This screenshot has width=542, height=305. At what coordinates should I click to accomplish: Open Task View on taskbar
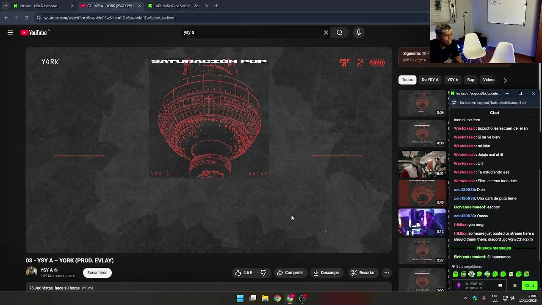coord(253,298)
